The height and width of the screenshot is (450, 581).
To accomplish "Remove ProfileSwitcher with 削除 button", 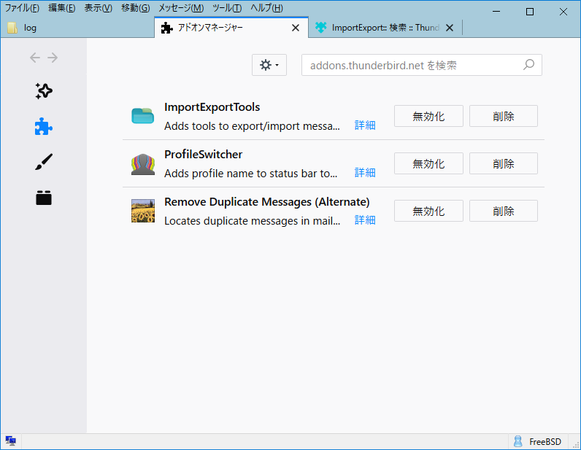I will [x=504, y=163].
